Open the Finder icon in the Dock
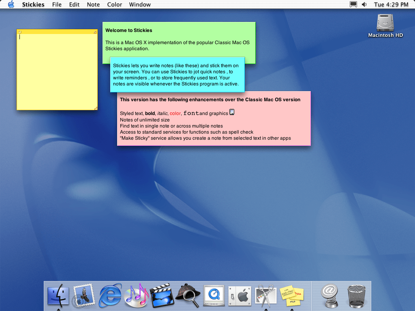Viewport: 415px width, 311px height. click(58, 296)
